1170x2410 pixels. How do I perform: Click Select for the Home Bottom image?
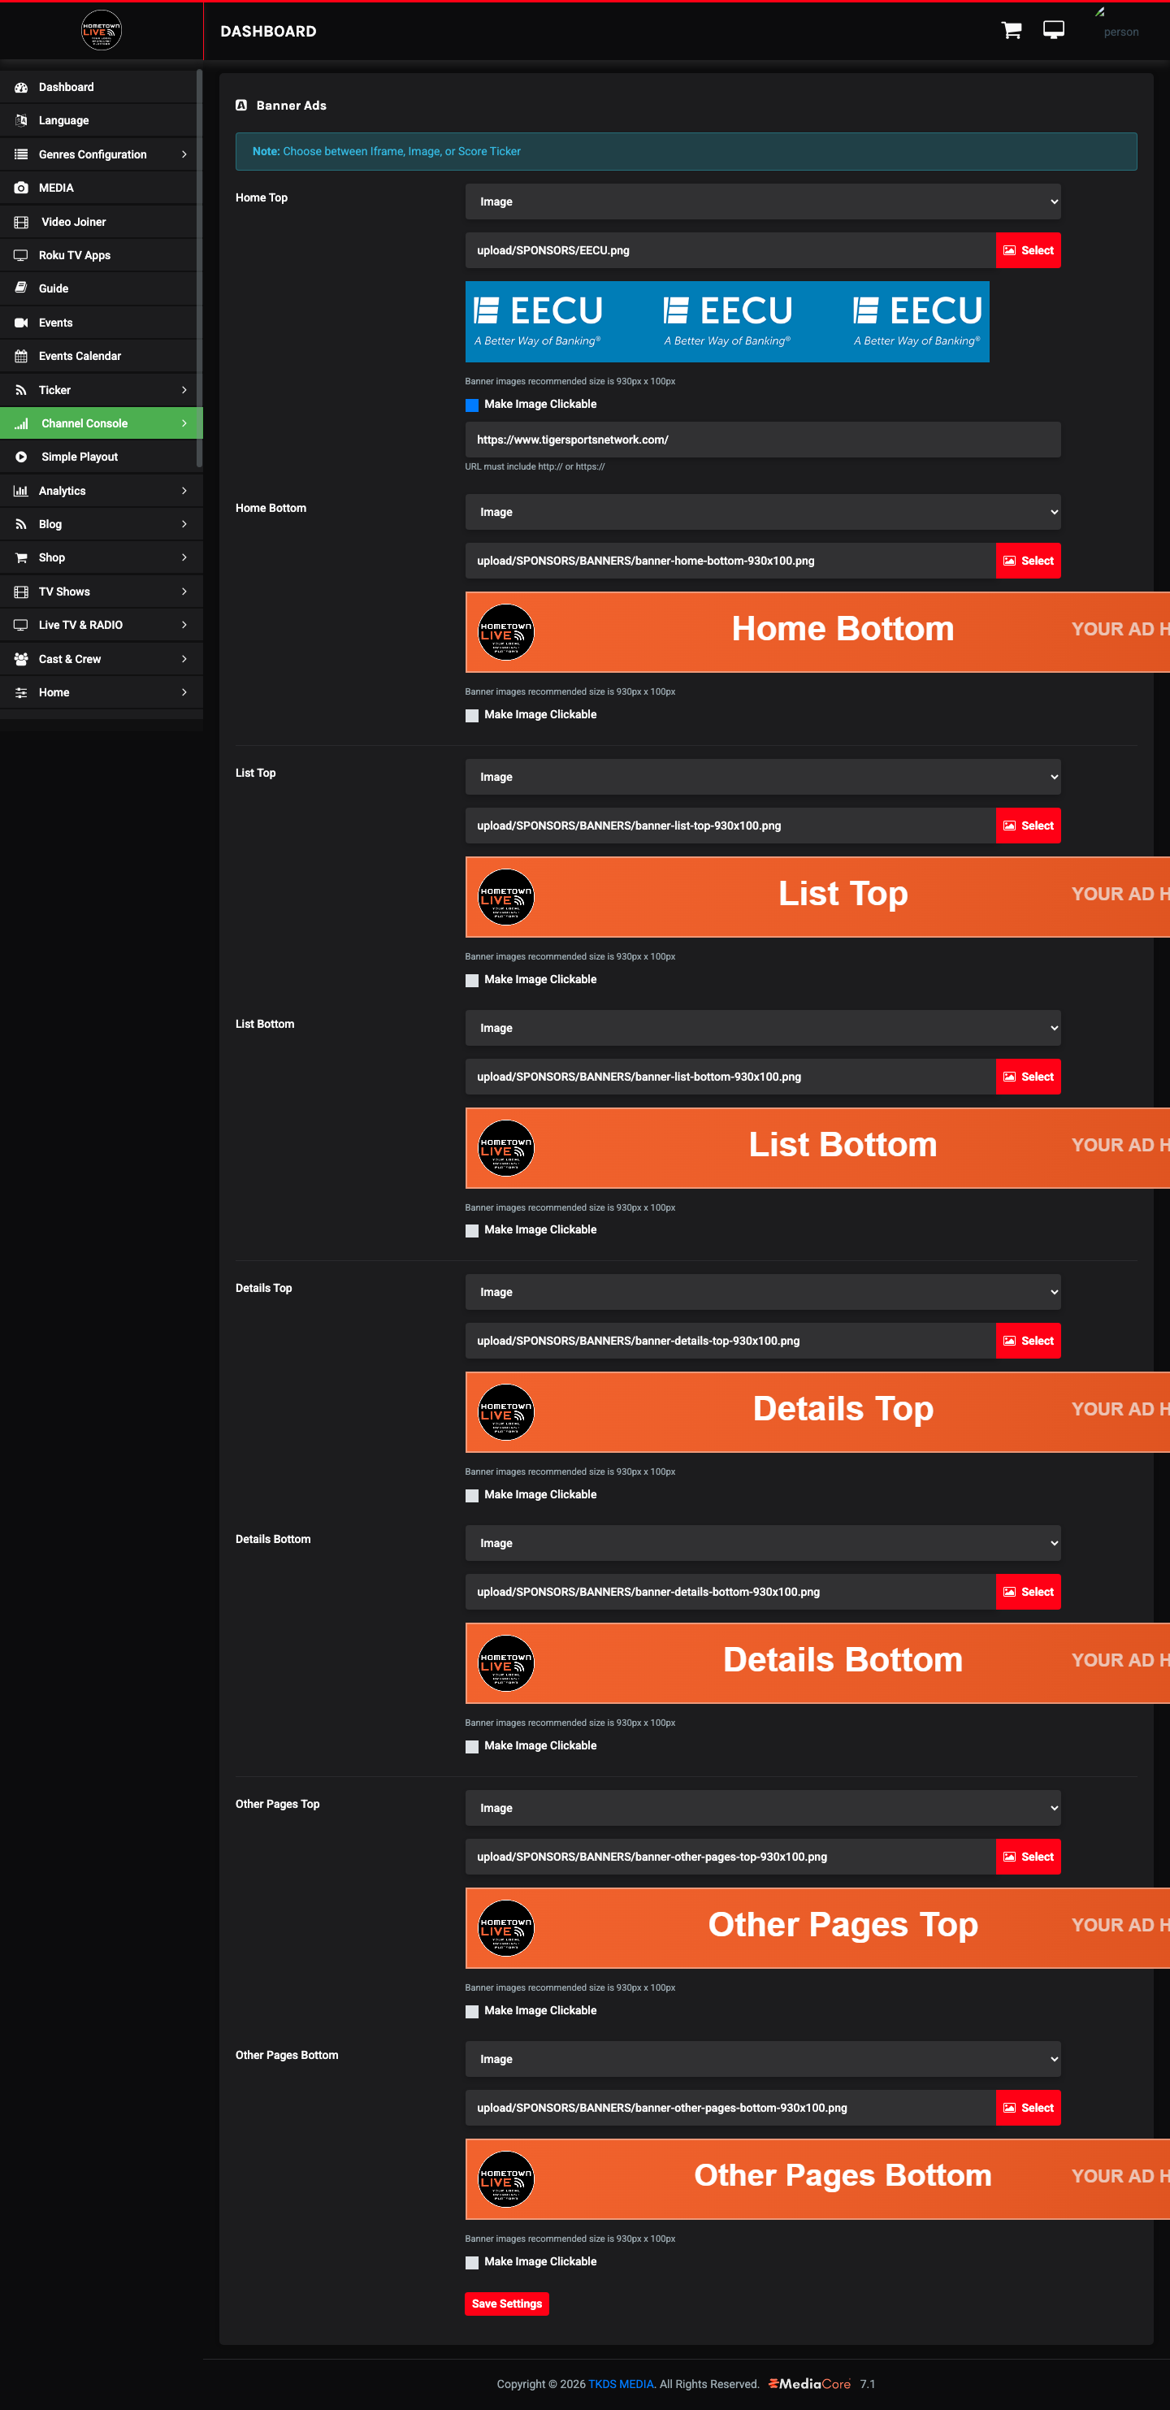coord(1028,561)
